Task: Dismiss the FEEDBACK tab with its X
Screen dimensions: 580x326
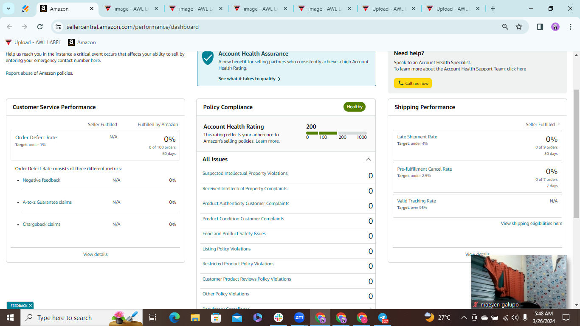Action: (31, 306)
